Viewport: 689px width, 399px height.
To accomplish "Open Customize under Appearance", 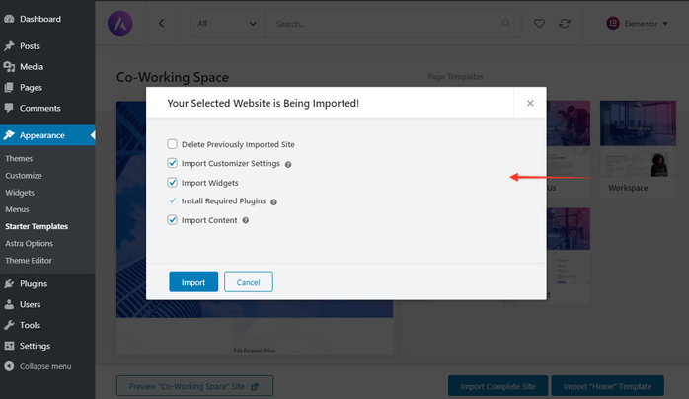I will 24,176.
